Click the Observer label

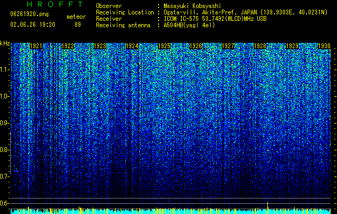click(x=109, y=6)
